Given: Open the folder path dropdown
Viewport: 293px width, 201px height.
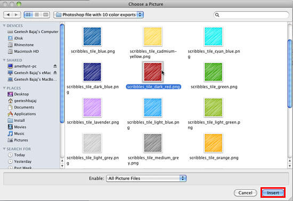Looking at the screenshot, I should [x=99, y=15].
